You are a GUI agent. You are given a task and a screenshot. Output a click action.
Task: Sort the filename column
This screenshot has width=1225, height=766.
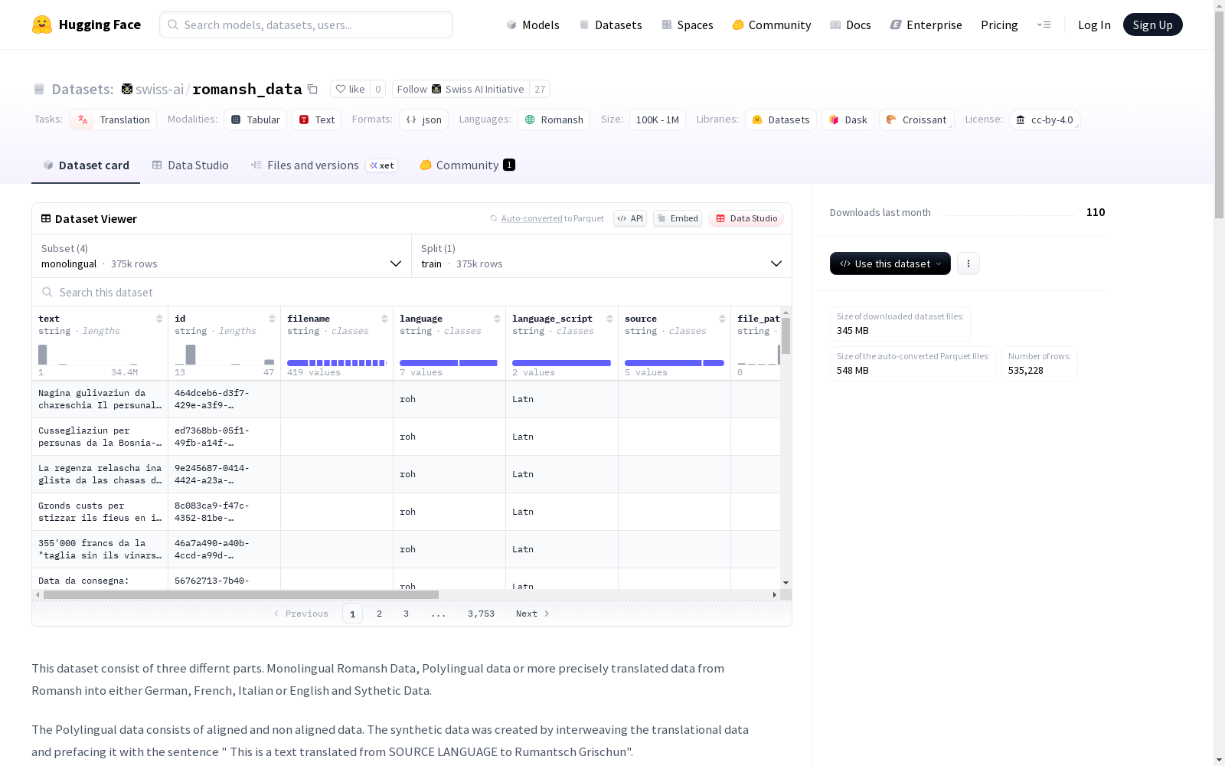(384, 319)
